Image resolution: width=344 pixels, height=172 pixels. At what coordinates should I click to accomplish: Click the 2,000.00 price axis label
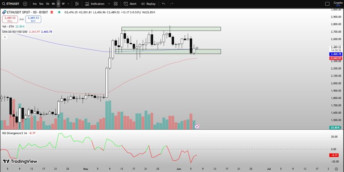[x=335, y=83]
